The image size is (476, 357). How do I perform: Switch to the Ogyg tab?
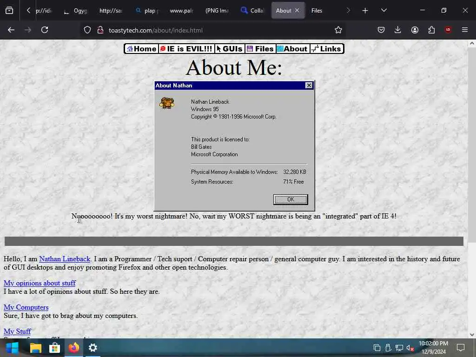(x=76, y=11)
